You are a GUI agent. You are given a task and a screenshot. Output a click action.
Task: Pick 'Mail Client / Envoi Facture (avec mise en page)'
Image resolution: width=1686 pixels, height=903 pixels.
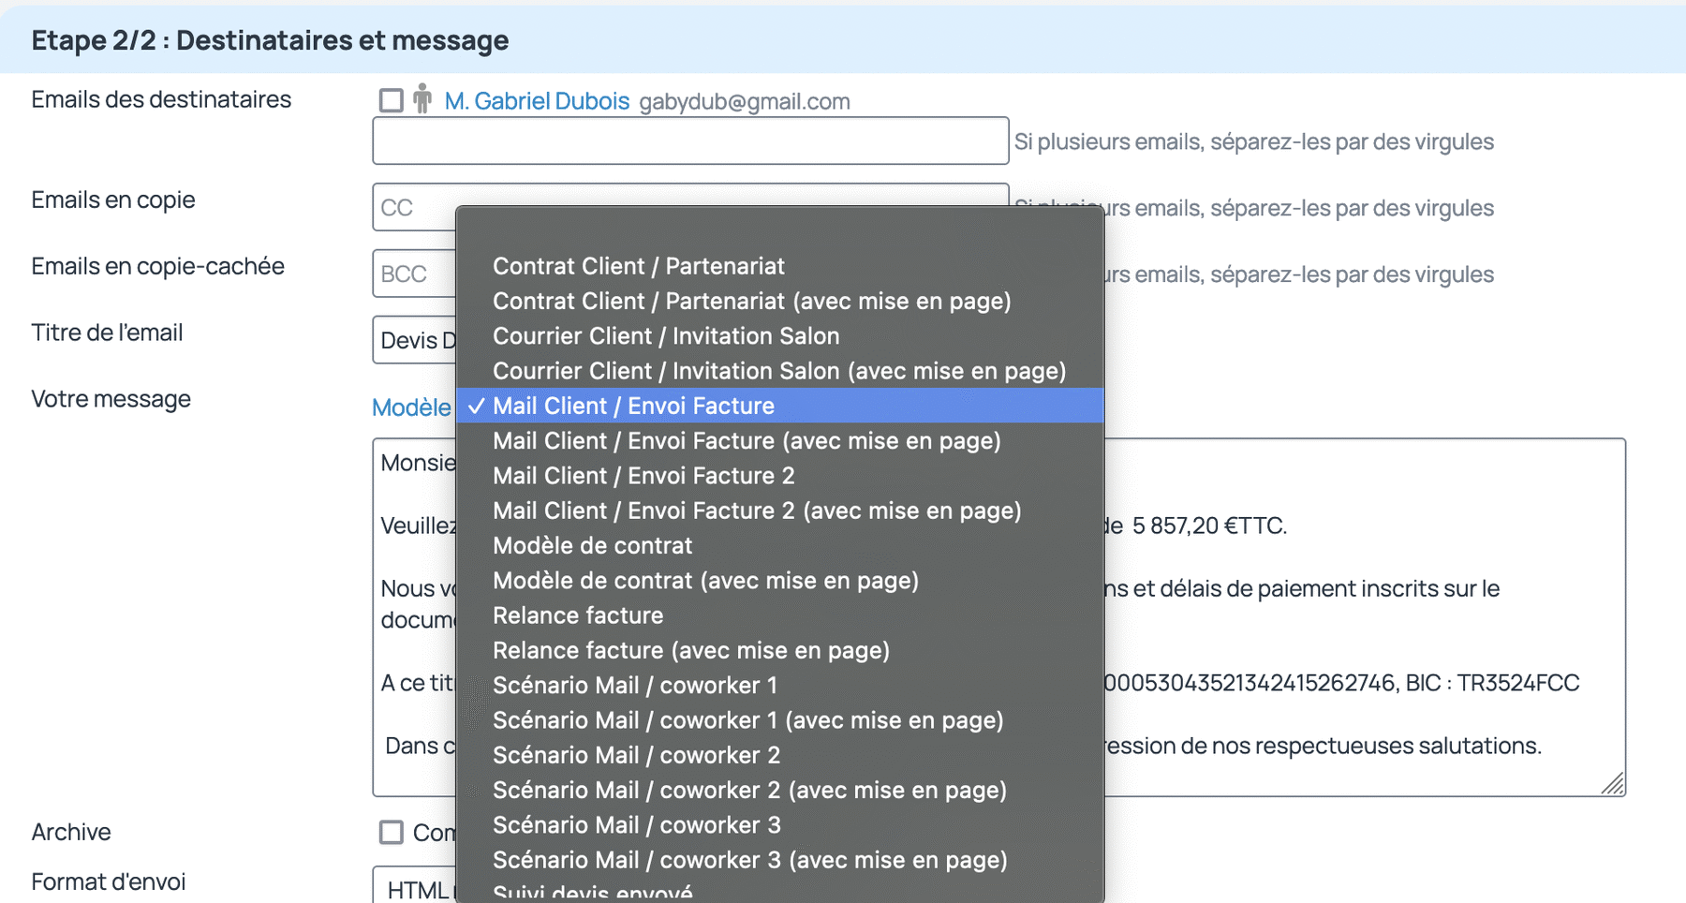779,440
